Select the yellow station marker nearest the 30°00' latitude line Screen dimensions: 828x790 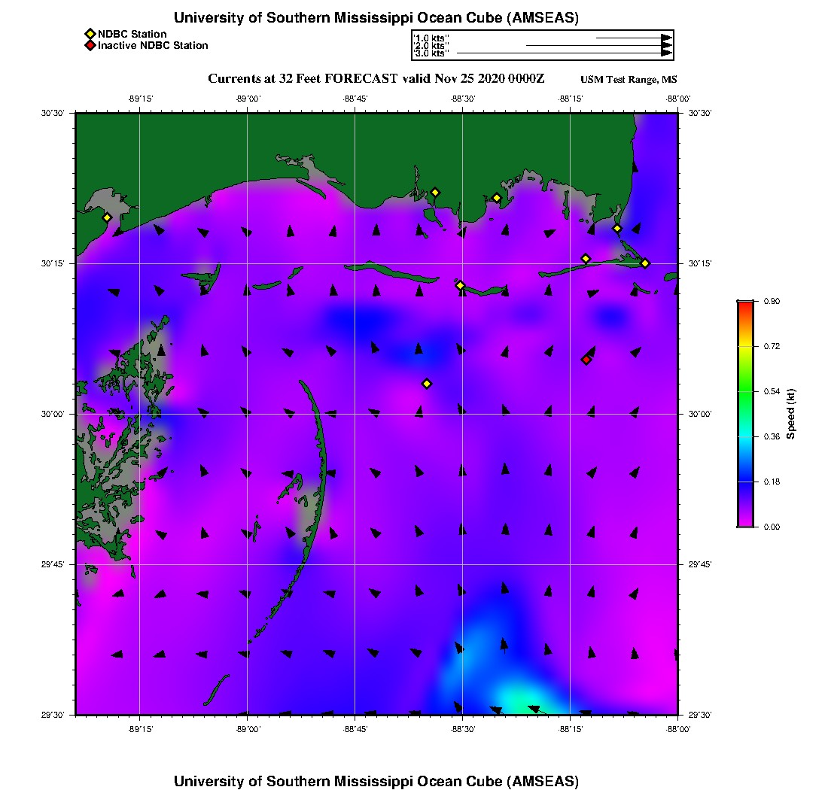tap(427, 384)
